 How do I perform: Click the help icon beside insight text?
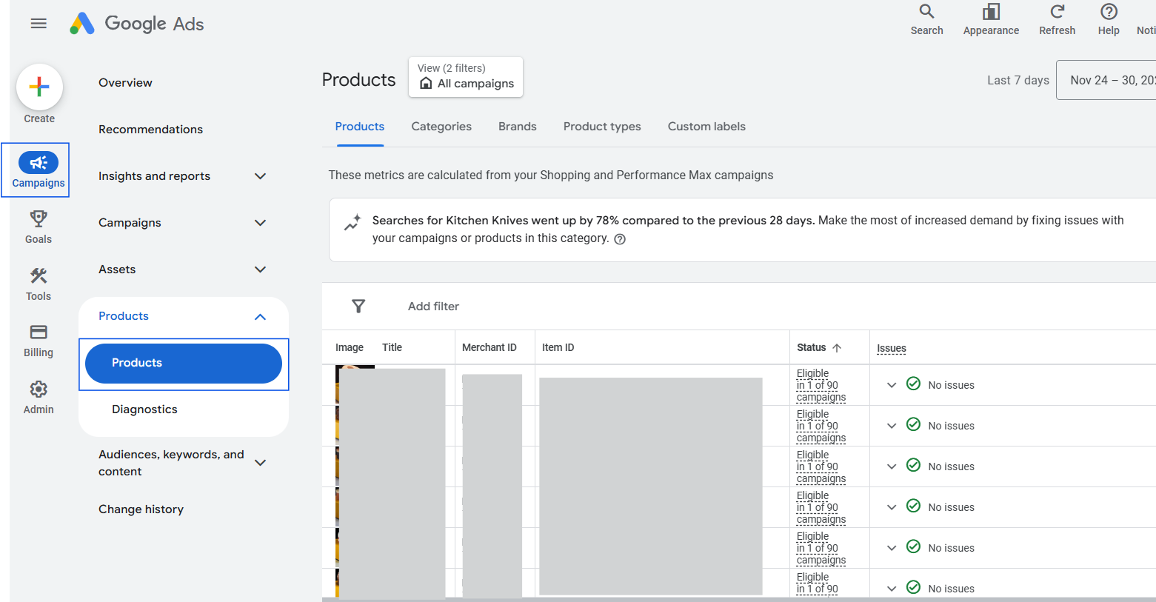620,239
